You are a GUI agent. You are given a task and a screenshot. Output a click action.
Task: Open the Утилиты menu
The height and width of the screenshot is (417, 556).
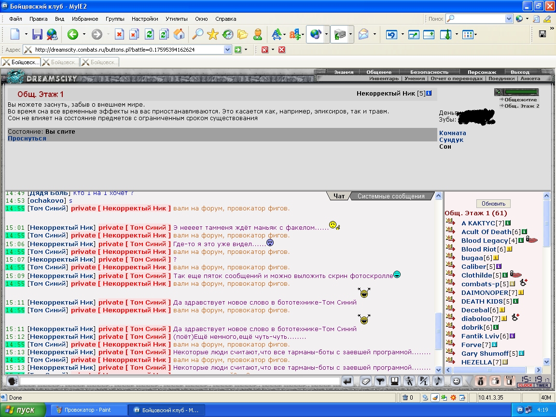tap(176, 19)
